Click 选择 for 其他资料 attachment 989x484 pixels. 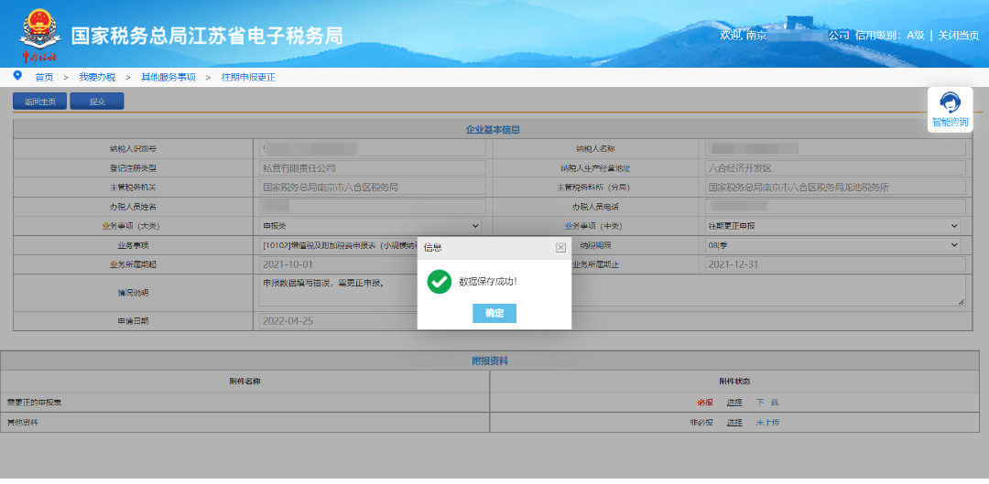pyautogui.click(x=734, y=423)
